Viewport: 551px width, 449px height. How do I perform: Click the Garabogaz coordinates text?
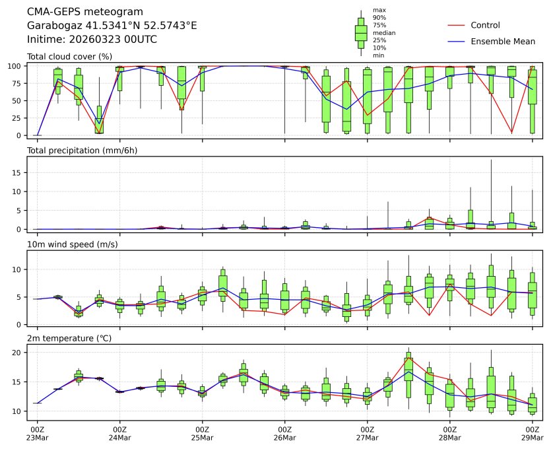(112, 26)
